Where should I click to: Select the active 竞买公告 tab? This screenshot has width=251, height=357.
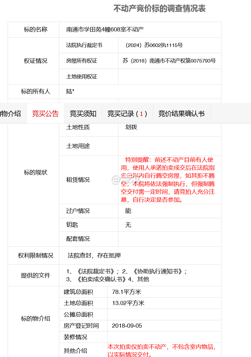[45, 113]
